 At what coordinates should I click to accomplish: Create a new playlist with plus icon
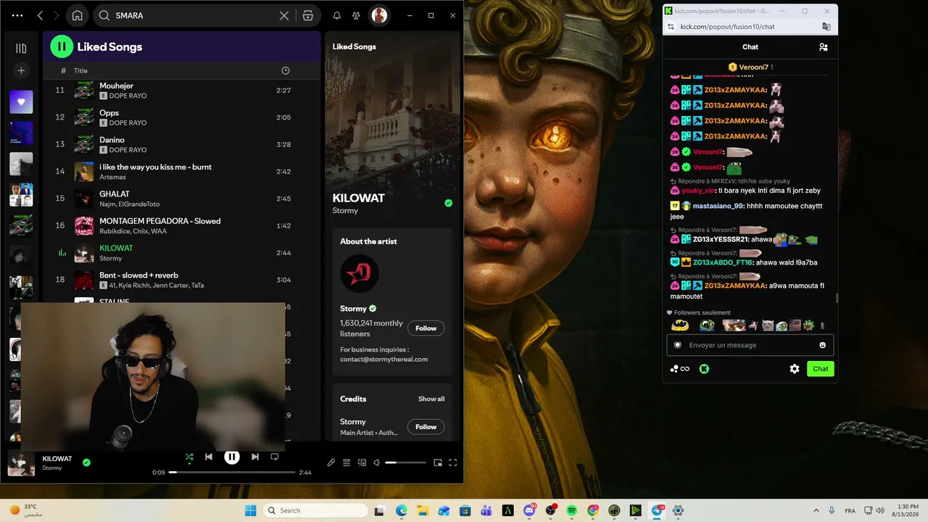[x=21, y=70]
